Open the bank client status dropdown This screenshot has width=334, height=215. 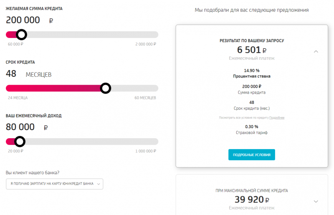tap(54, 184)
